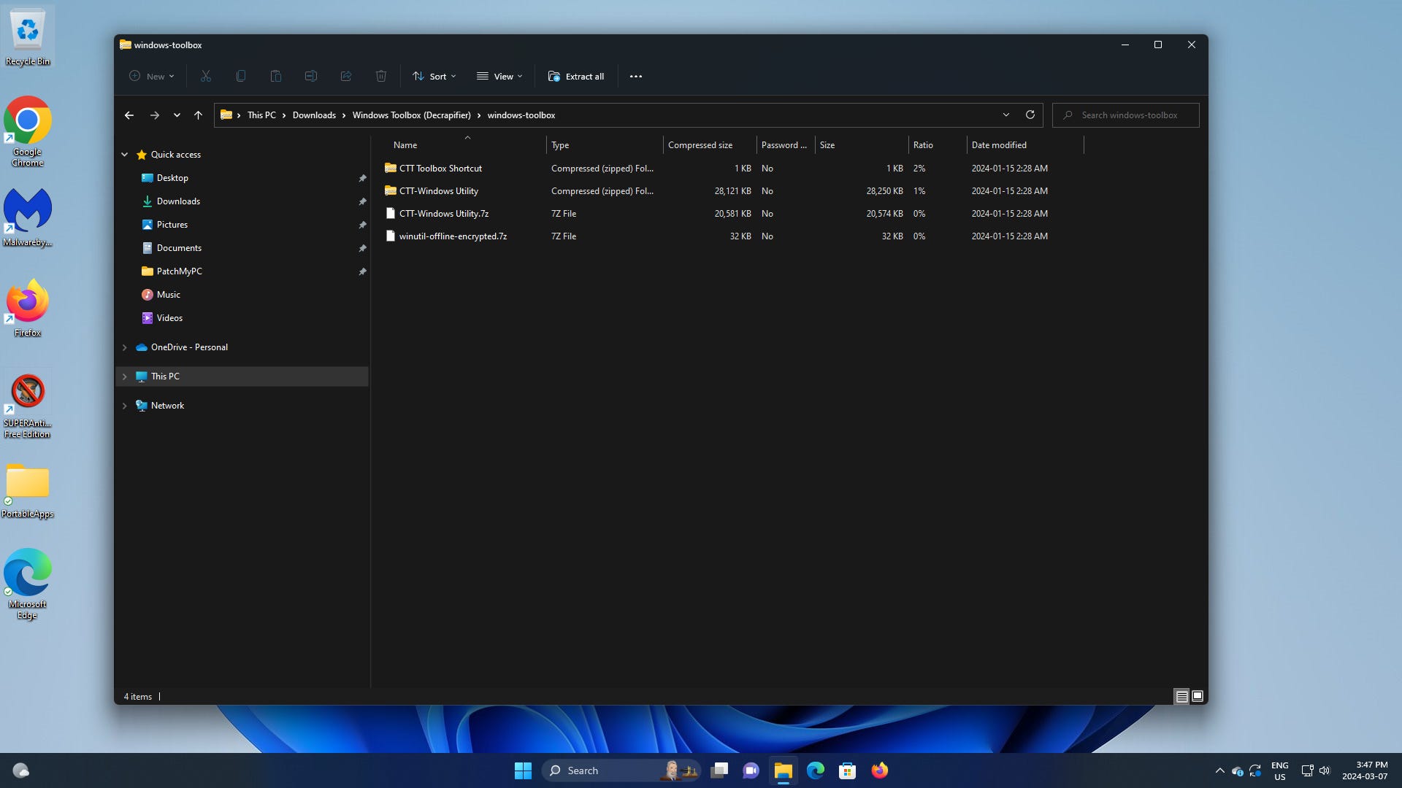The height and width of the screenshot is (788, 1402).
Task: Click the Extract all button
Action: [x=576, y=76]
